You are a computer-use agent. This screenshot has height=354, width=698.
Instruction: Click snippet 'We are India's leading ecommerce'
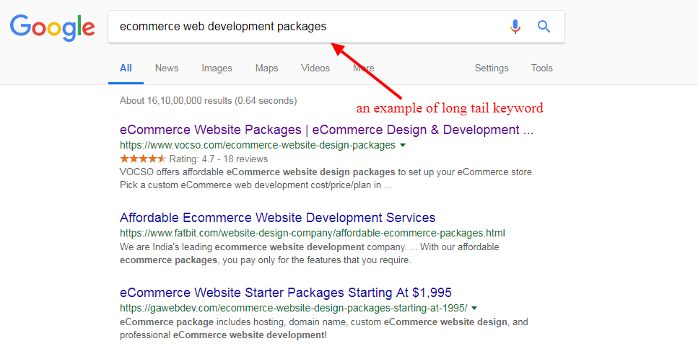310,254
